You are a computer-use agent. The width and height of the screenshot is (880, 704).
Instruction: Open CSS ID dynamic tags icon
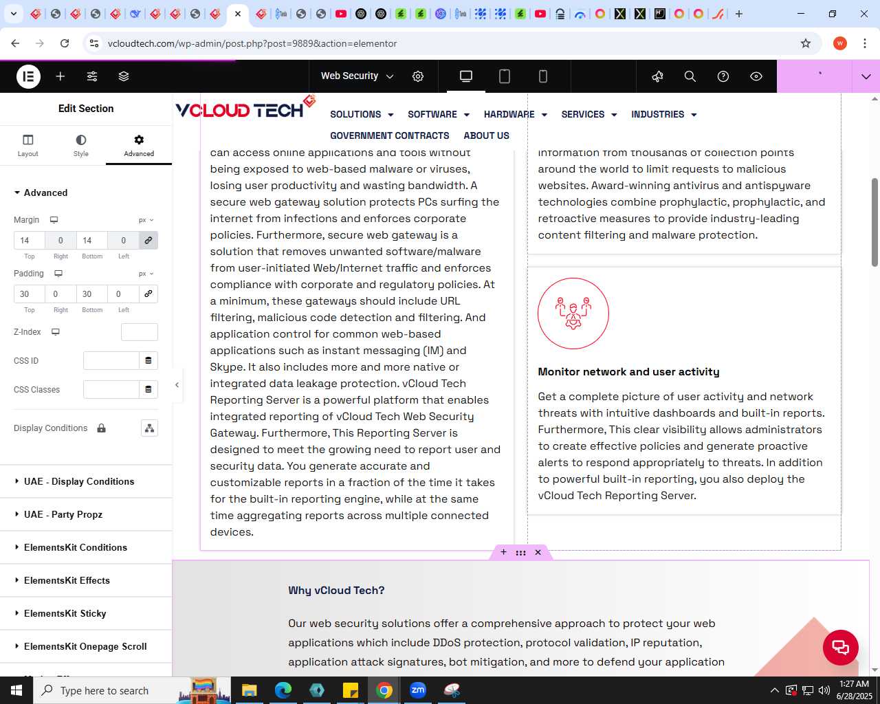[x=148, y=361]
